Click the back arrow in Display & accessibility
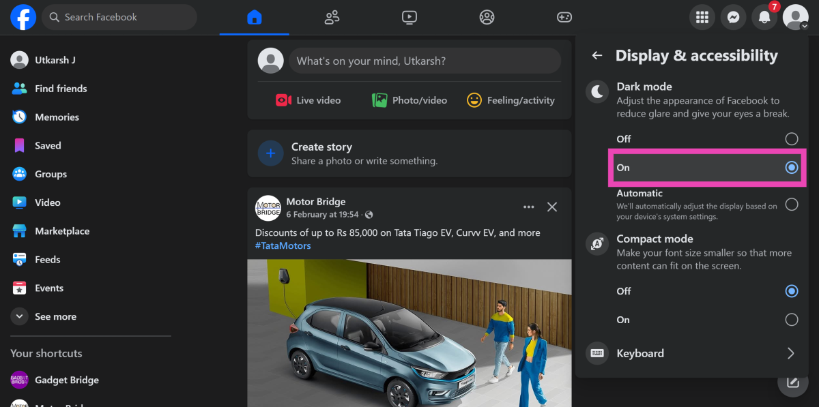 coord(597,56)
